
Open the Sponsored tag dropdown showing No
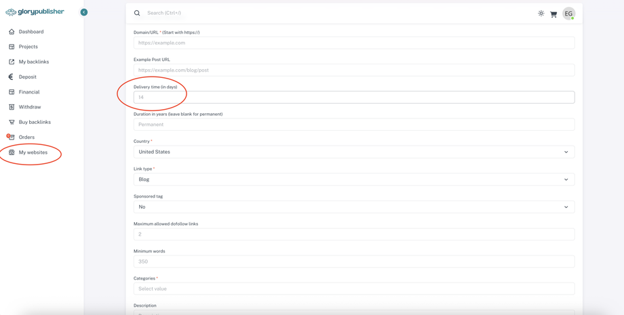tap(354, 207)
